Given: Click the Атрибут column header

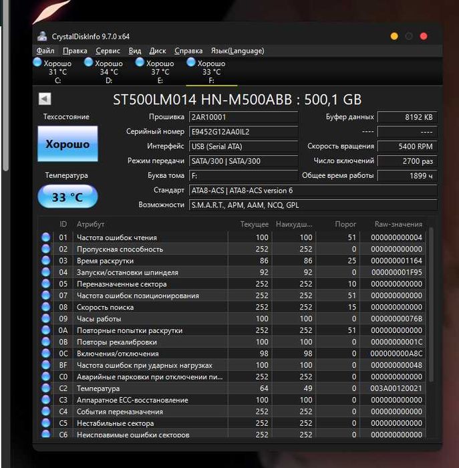Looking at the screenshot, I should click(x=91, y=224).
